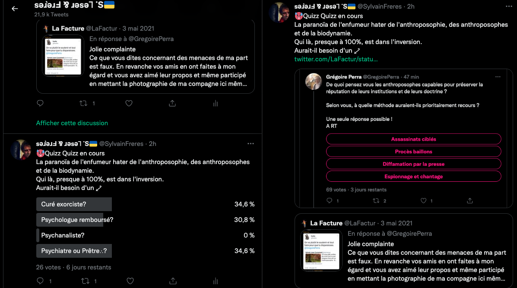Click 'Afficher cette discussion' link
This screenshot has height=288, width=517.
[72, 123]
